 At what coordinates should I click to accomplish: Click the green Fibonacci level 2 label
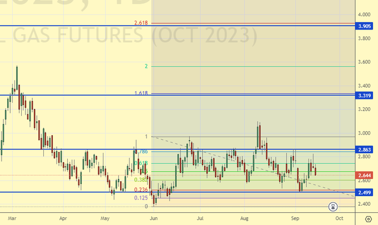click(146, 66)
